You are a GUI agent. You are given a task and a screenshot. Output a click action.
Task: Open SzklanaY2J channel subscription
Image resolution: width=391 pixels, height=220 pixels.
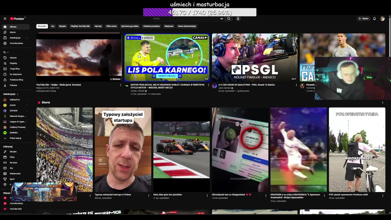(x=16, y=100)
